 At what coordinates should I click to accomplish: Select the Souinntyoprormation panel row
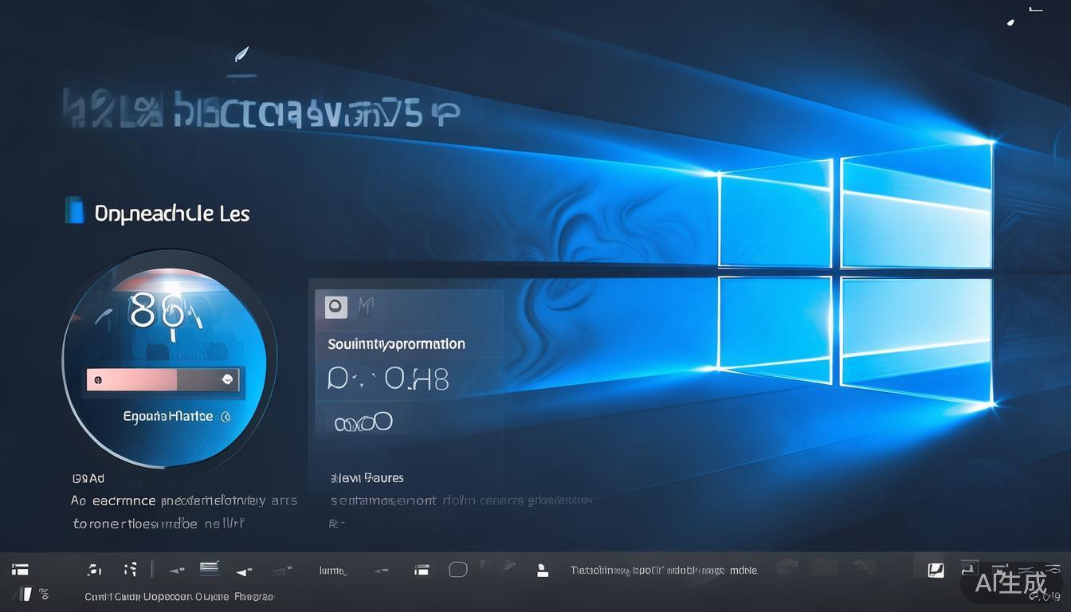396,344
